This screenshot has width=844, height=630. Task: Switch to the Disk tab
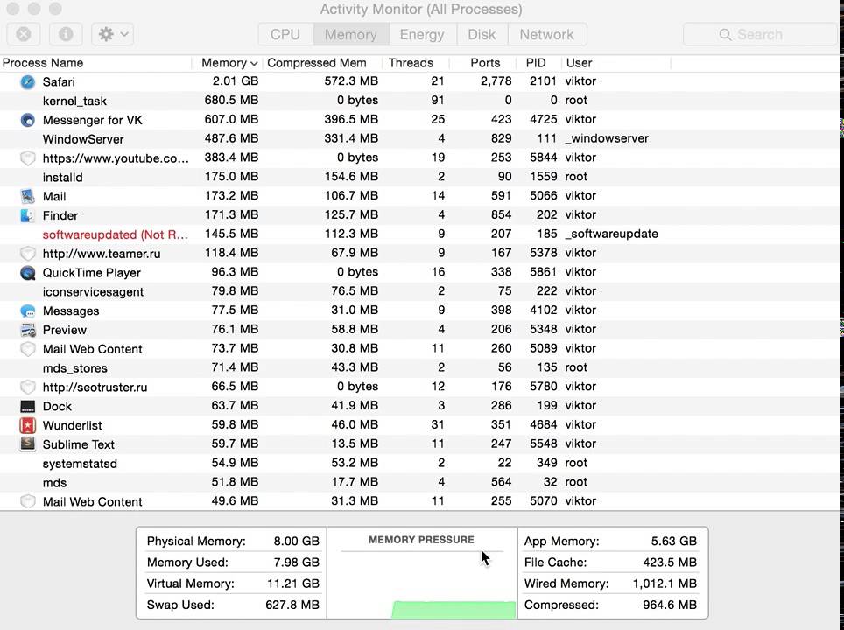pos(482,34)
